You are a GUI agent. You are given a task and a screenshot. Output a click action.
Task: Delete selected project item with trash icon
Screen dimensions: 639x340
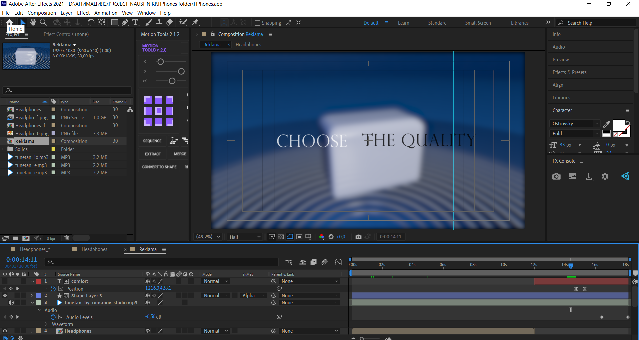(67, 238)
